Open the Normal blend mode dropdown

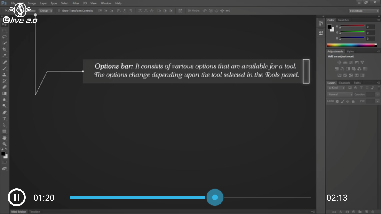(340, 95)
